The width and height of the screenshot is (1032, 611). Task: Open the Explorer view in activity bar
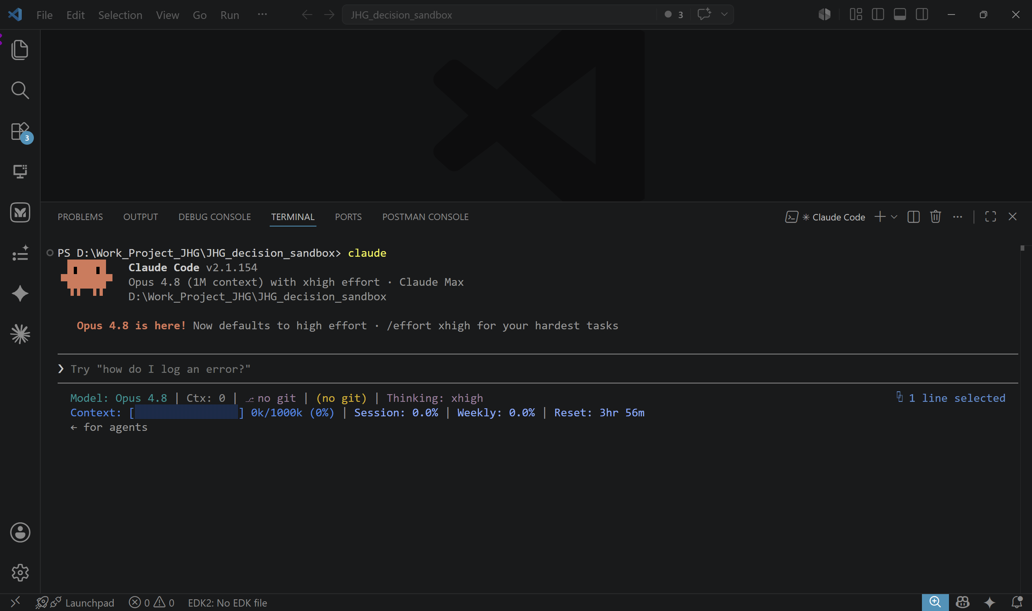click(20, 50)
